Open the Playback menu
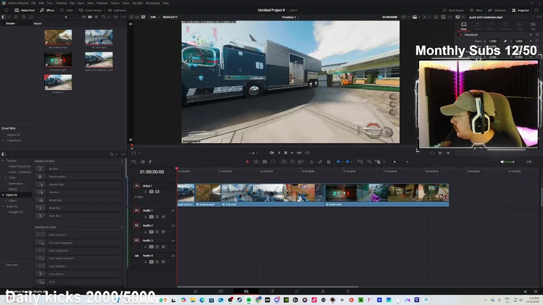Image resolution: width=543 pixels, height=305 pixels. coord(102,3)
